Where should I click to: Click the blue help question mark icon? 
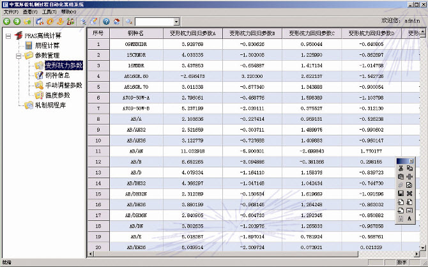107,21
